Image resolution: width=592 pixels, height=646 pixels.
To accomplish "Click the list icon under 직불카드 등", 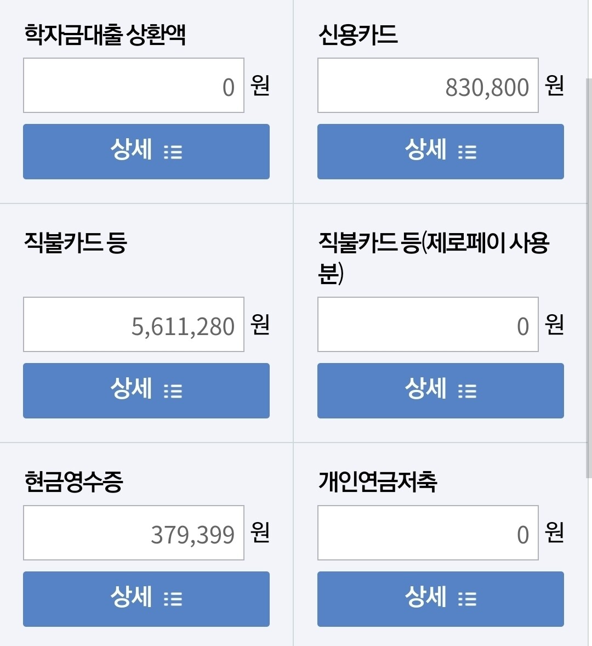I will click(x=173, y=391).
